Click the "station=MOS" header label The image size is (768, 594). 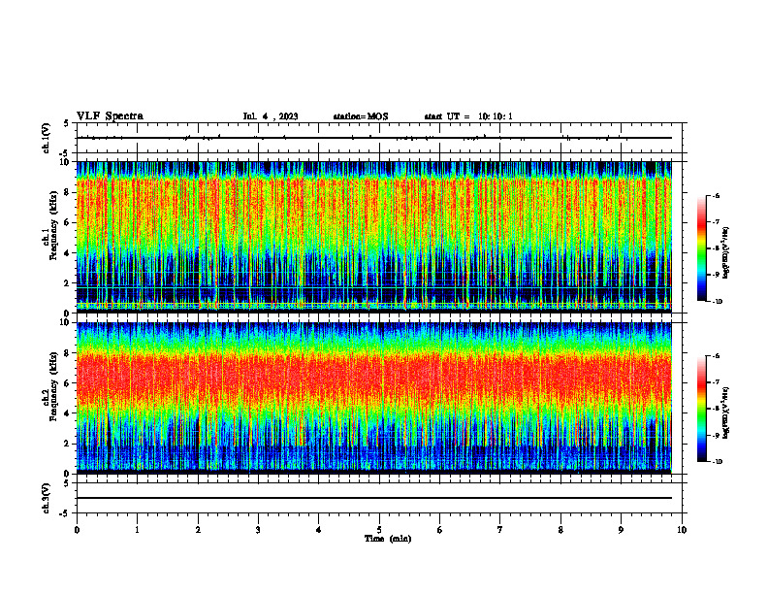pos(361,116)
